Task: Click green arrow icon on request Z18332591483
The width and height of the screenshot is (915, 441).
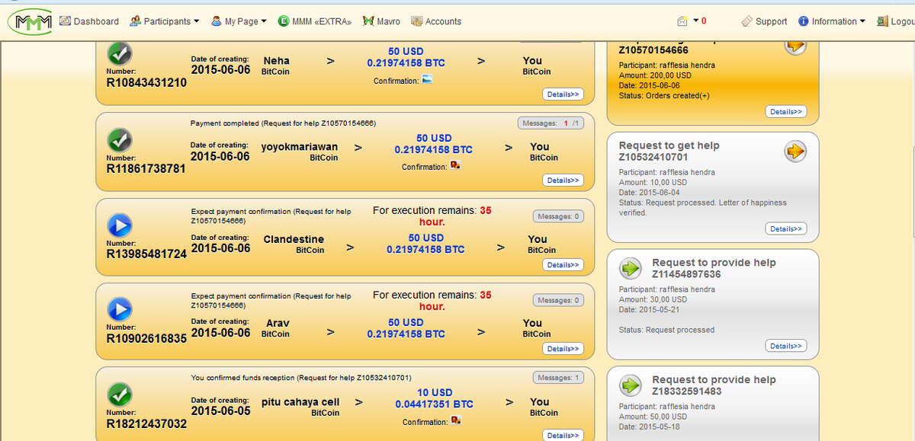Action: tap(630, 386)
